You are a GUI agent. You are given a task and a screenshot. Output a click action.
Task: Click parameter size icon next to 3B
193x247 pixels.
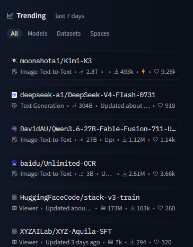coord(82,174)
